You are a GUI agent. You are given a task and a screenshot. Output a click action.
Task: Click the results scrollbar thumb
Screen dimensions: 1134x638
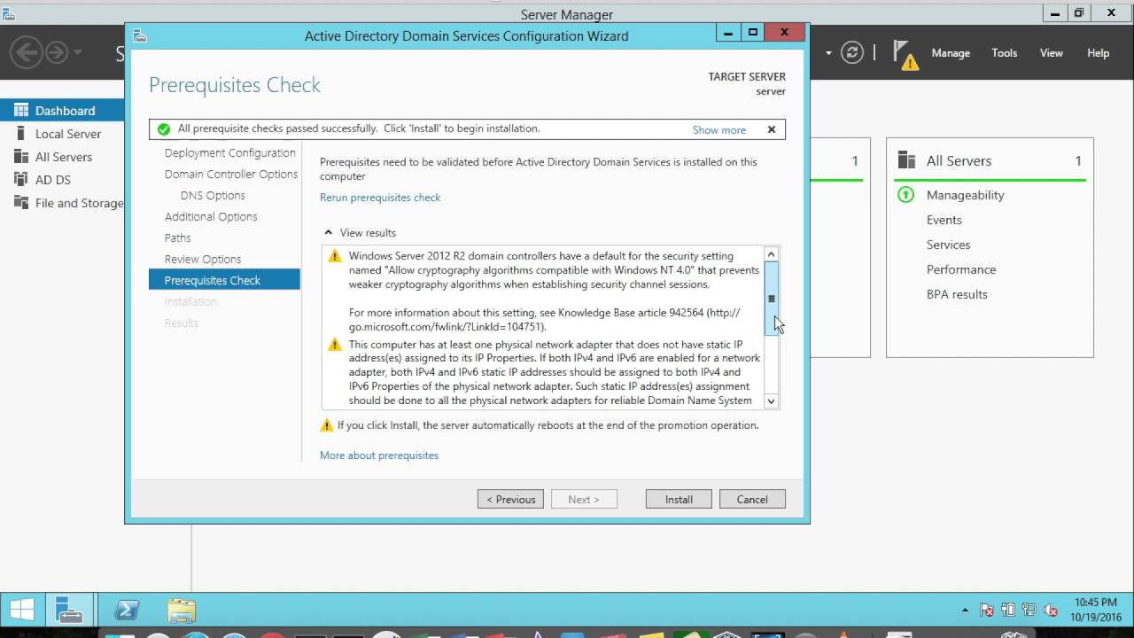(x=772, y=299)
